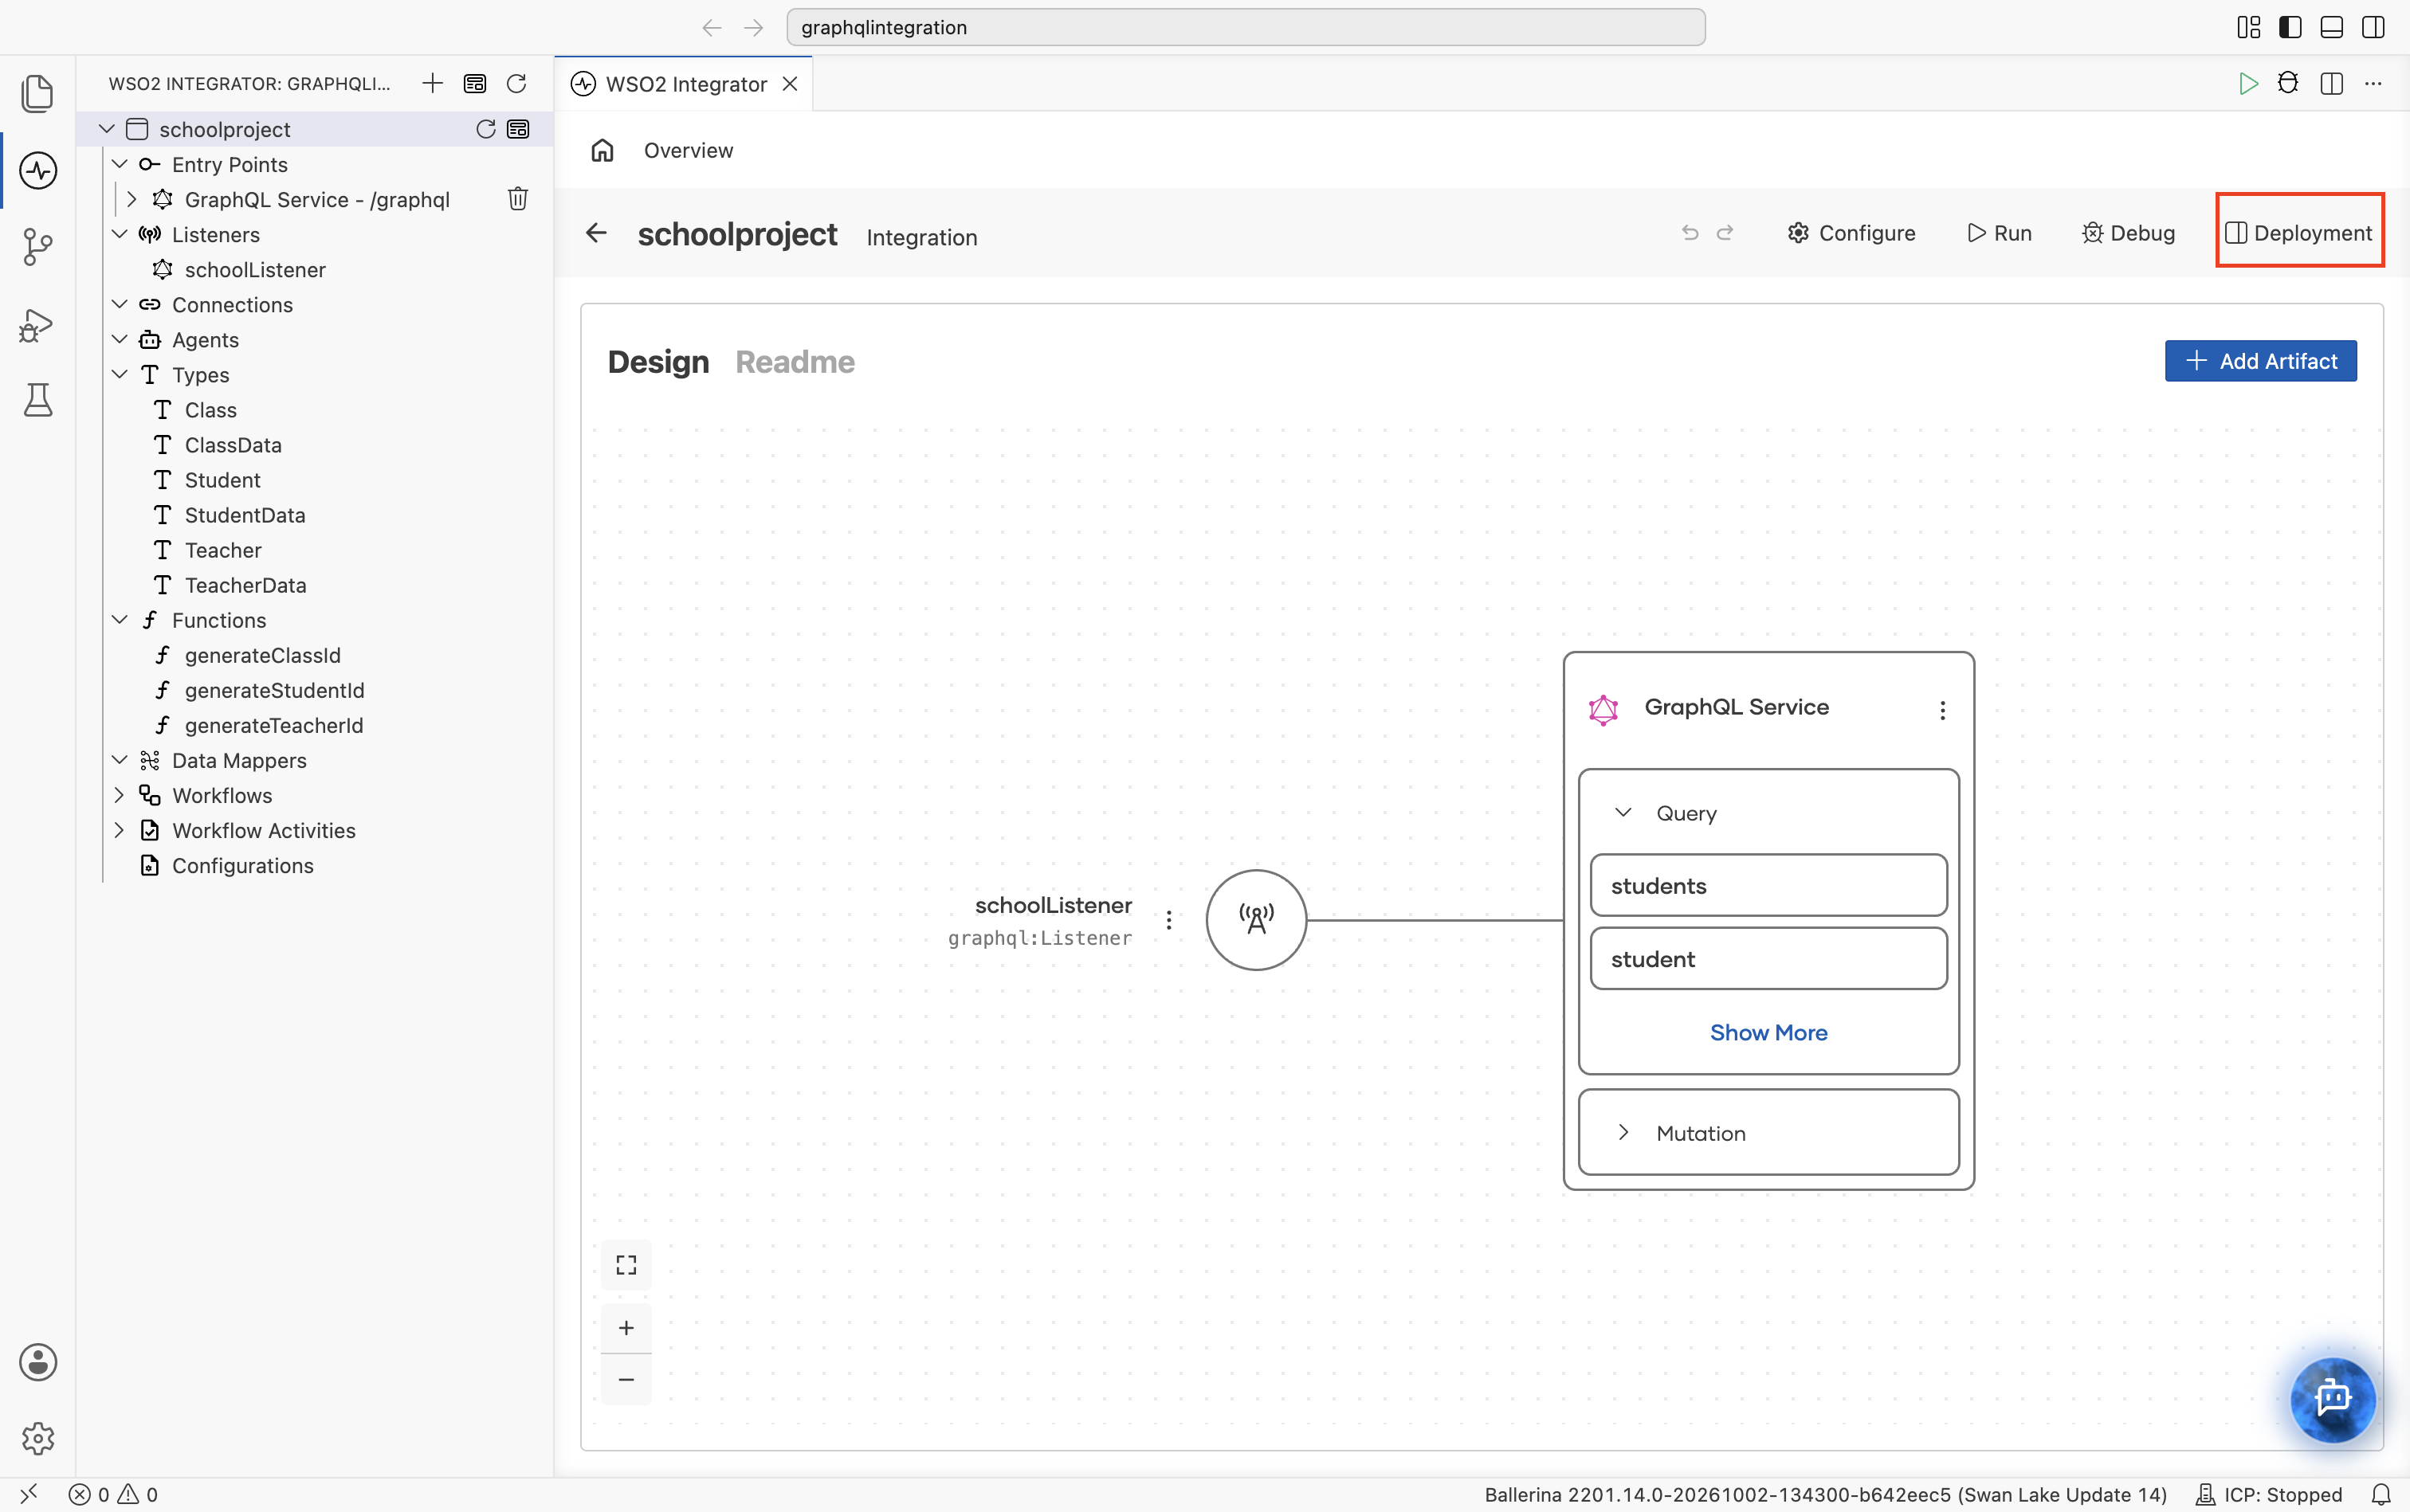Collapse the Functions tree section
The height and width of the screenshot is (1512, 2410).
tap(119, 620)
